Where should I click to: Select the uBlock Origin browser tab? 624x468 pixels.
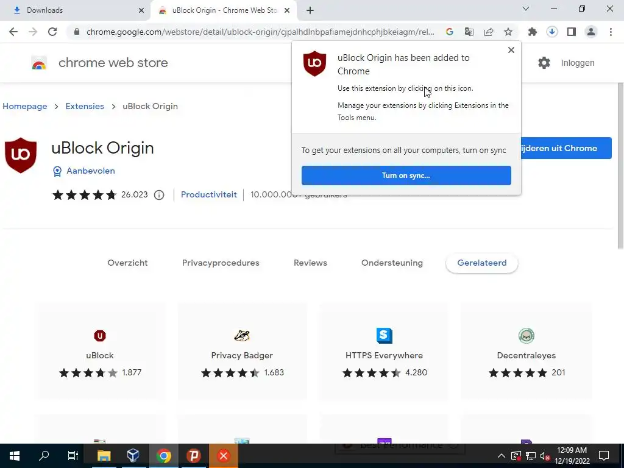225,10
